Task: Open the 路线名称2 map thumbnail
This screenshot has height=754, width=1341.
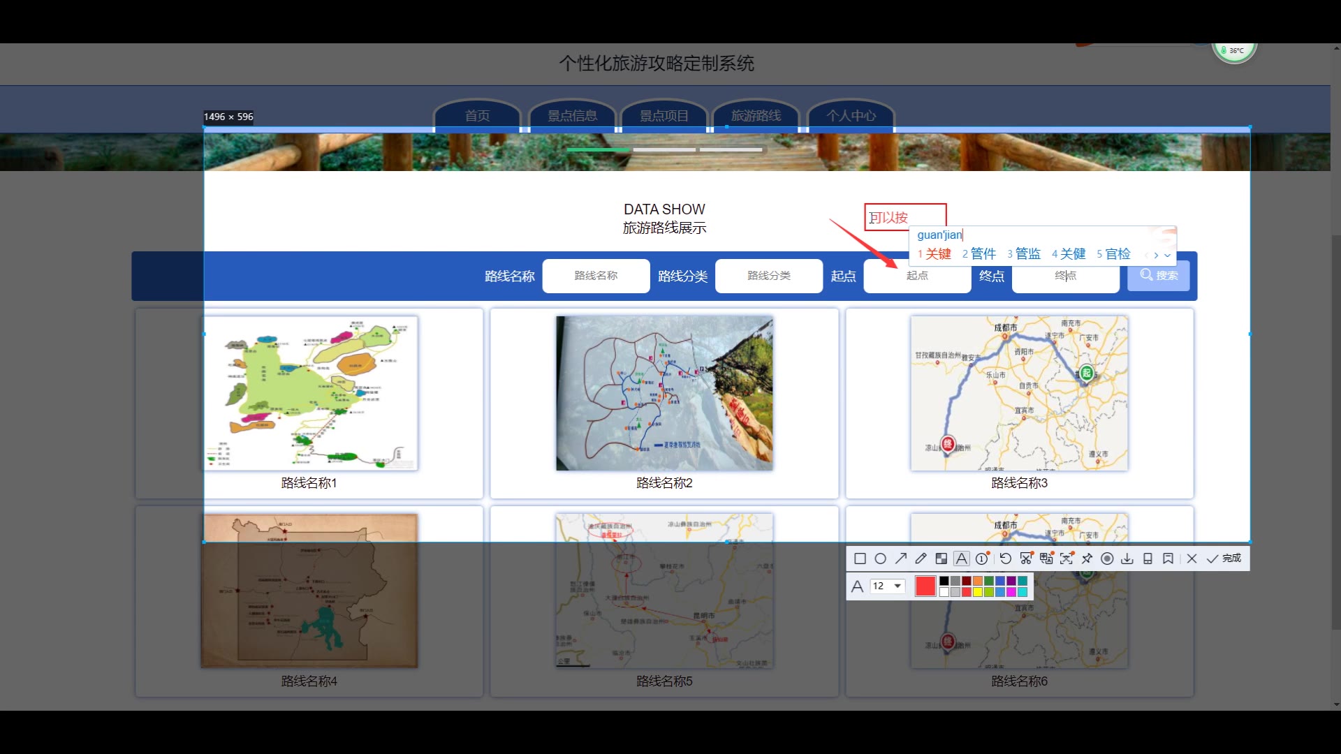Action: coord(664,393)
